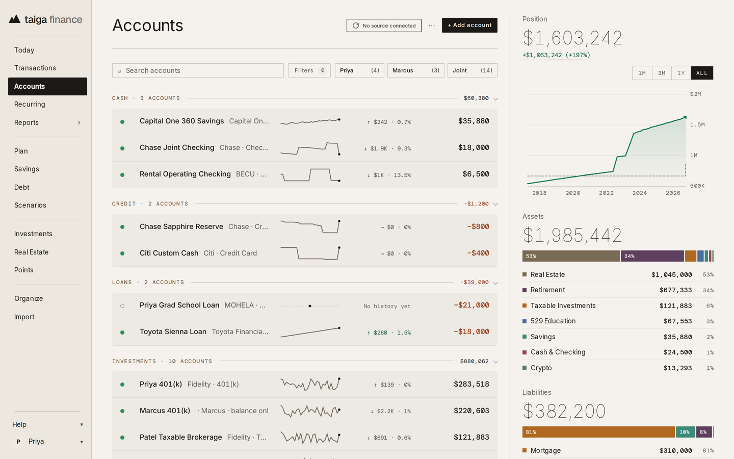734x459 pixels.
Task: Open the Help dropdown arrow
Action: [x=82, y=425]
